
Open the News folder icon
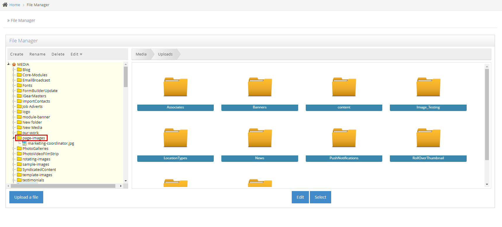coord(260,138)
